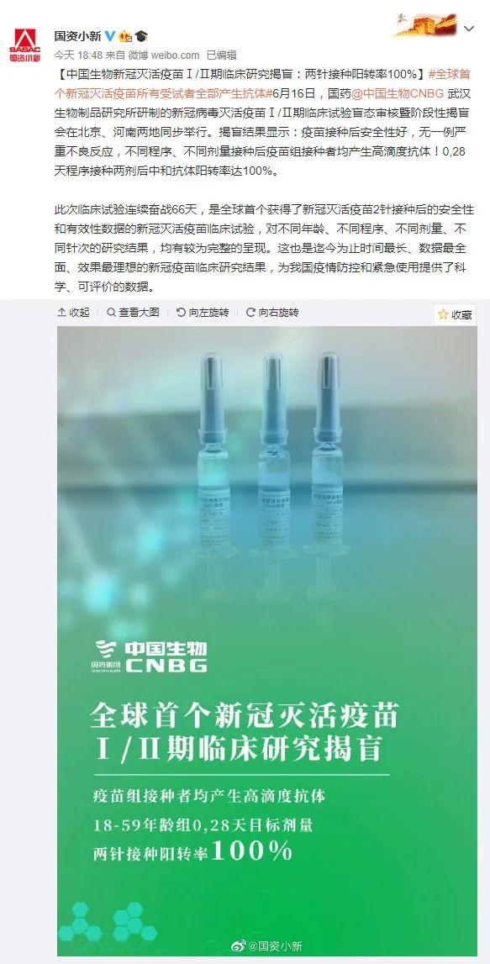Click the Great Wall banner decoration
The height and width of the screenshot is (964, 490).
pyautogui.click(x=426, y=25)
